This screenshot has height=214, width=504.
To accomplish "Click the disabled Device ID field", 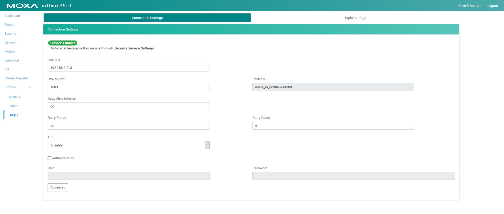I will tap(333, 87).
